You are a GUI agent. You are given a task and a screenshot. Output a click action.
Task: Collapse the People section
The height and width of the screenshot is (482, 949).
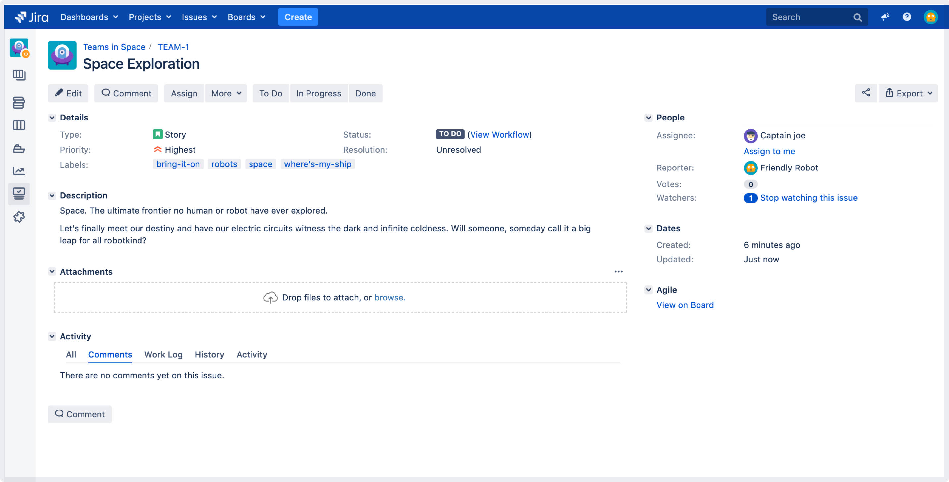649,118
